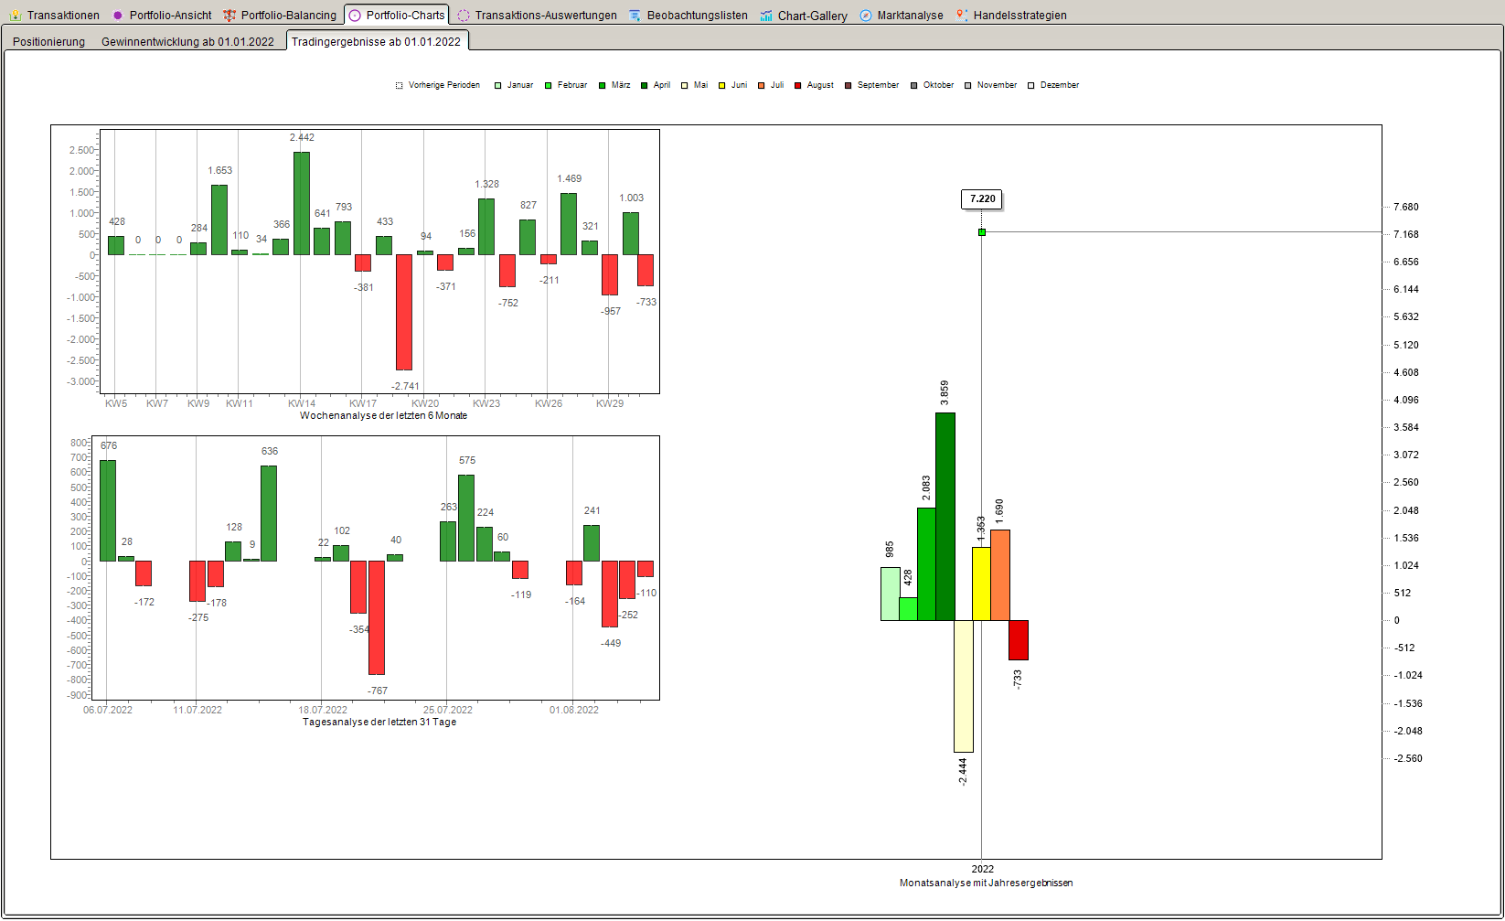The image size is (1505, 921).
Task: Click the Juni yellow legend swatch
Action: click(x=721, y=86)
